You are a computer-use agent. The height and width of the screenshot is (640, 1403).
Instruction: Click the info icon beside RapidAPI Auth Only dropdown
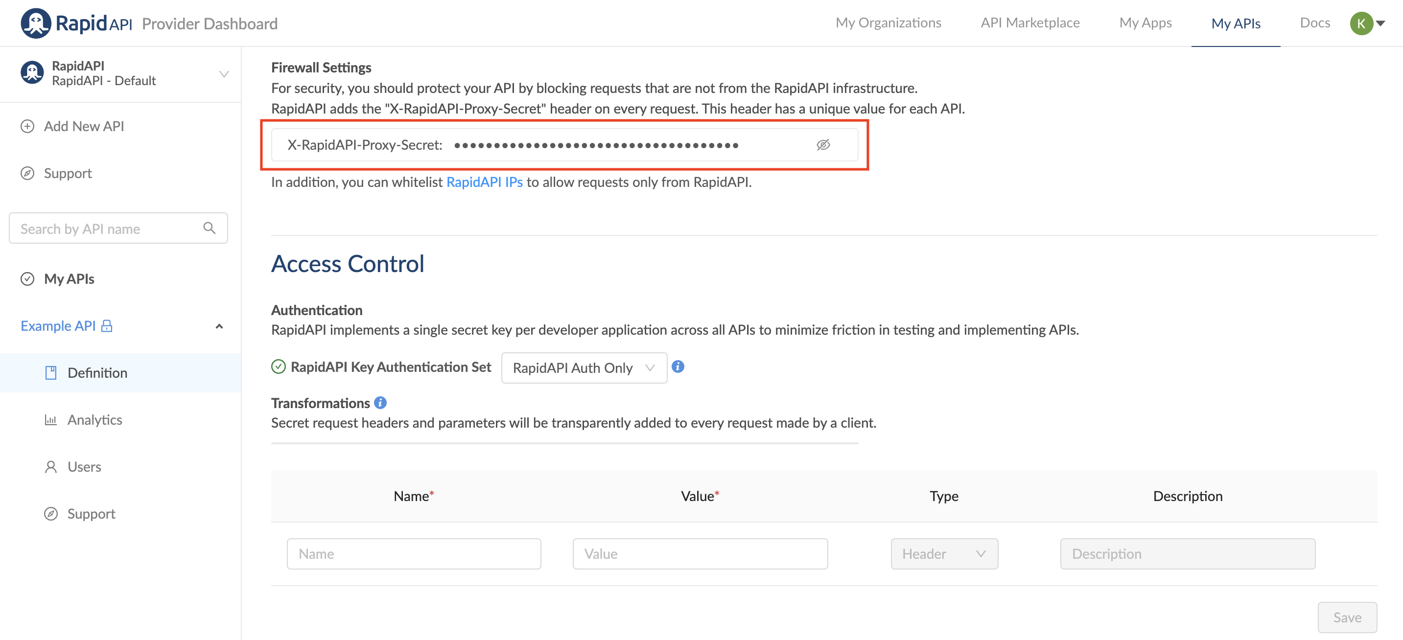(678, 367)
